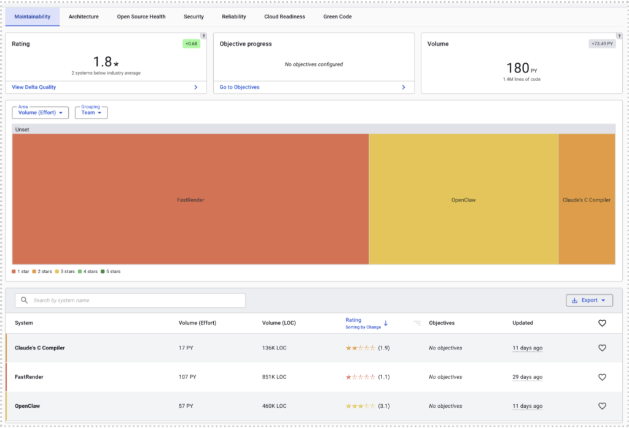The width and height of the screenshot is (629, 428).
Task: Click the heart icon in table header
Action: 602,323
